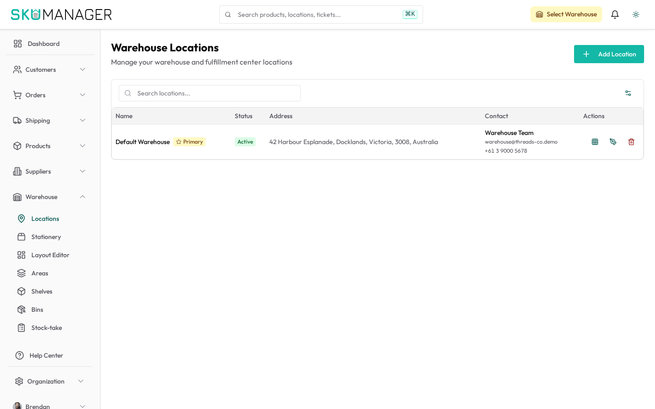The image size is (655, 409).
Task: Click the Organization gear icon
Action: point(19,381)
